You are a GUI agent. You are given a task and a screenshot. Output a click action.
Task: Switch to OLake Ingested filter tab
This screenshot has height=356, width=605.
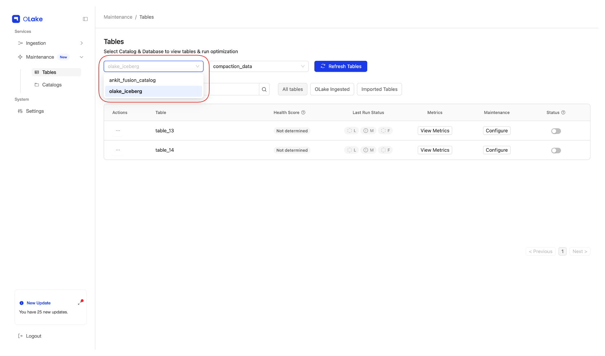coord(332,89)
